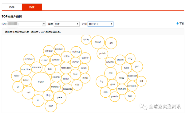
Task: Click the para bubble
Action: coord(60,97)
